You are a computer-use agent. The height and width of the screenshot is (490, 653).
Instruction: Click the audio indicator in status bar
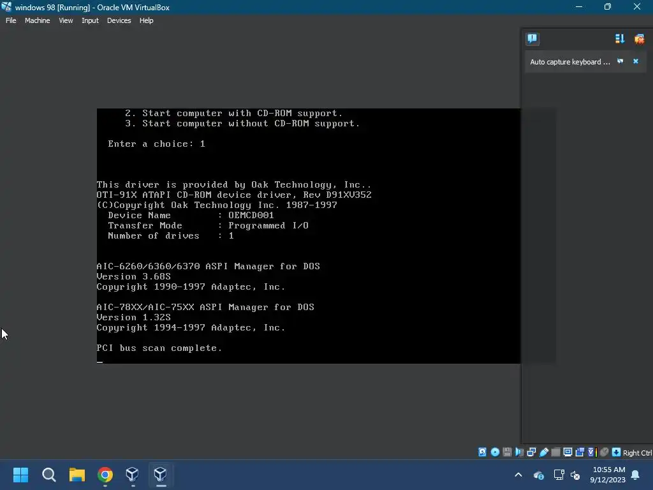519,452
